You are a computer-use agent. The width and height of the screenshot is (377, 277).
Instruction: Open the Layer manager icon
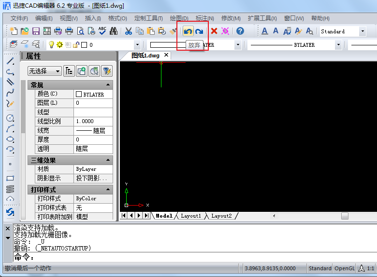click(14, 44)
